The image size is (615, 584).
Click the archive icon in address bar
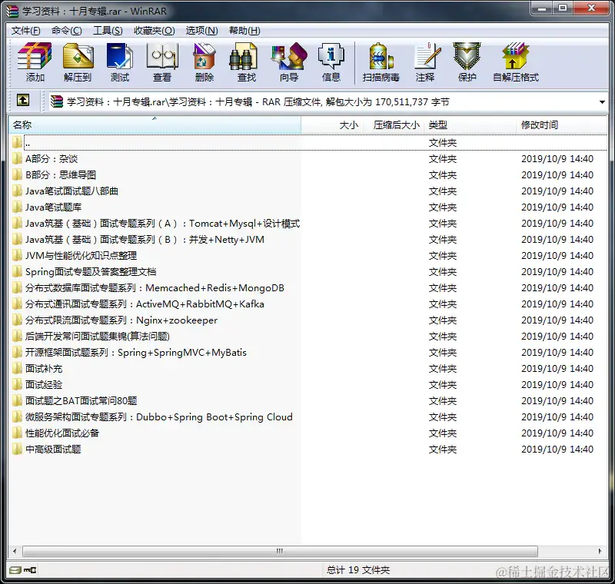(57, 102)
